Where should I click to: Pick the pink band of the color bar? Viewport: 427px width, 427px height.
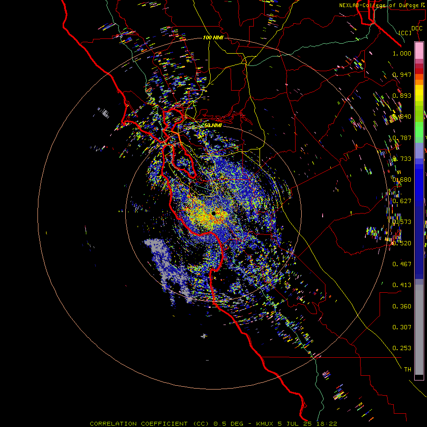pyautogui.click(x=419, y=51)
